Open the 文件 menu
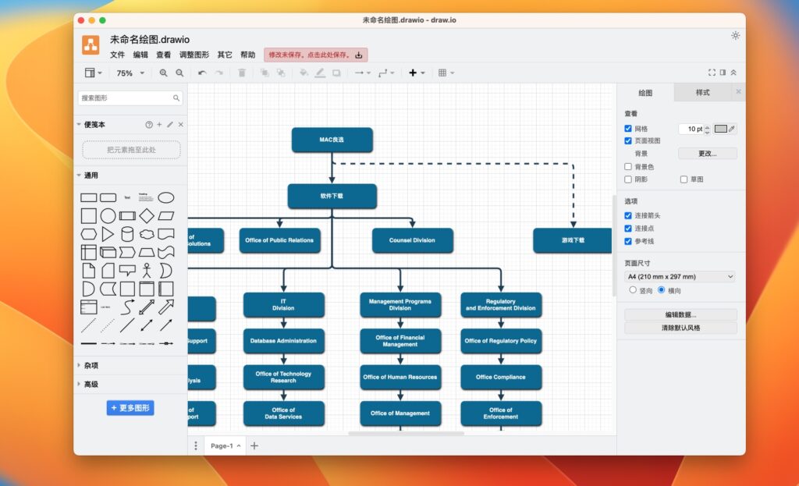 tap(118, 55)
